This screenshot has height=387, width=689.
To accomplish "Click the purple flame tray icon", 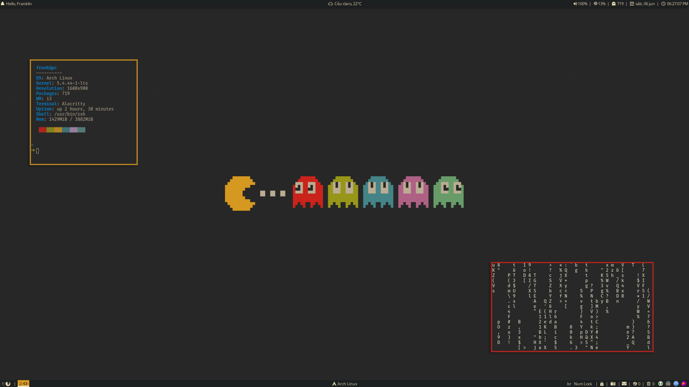I will 683,384.
